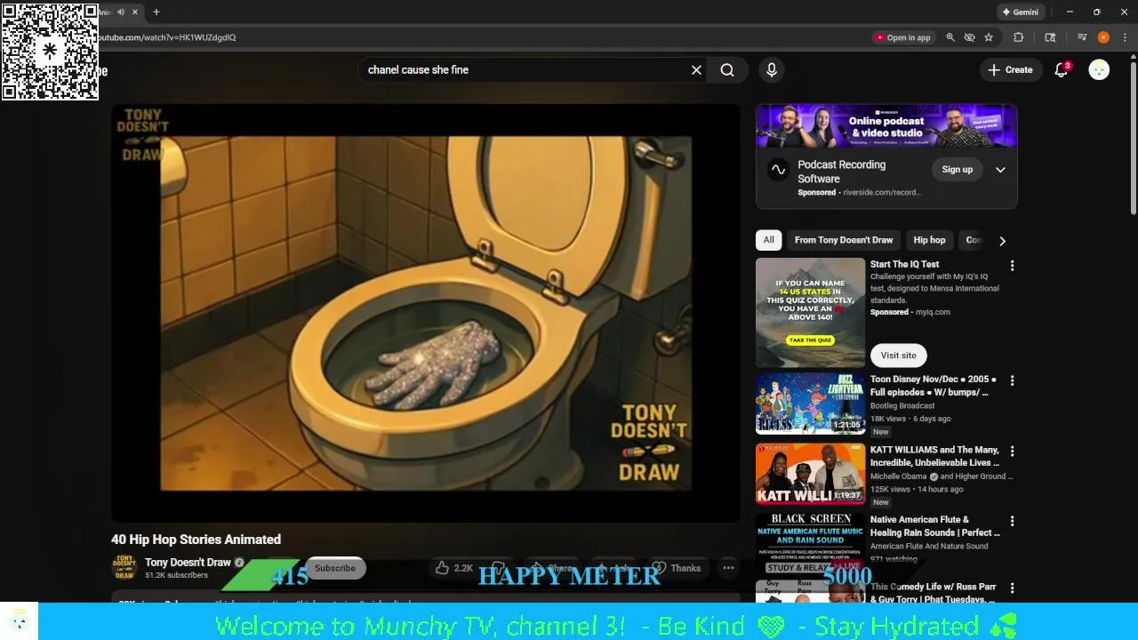Open KATT WILLIAMS video title
Viewport: 1138px width, 640px height.
[x=934, y=456]
